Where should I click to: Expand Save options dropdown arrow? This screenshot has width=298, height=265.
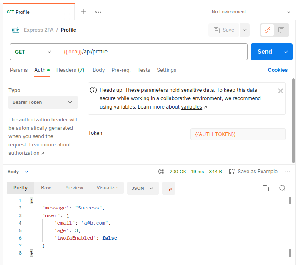pos(245,30)
